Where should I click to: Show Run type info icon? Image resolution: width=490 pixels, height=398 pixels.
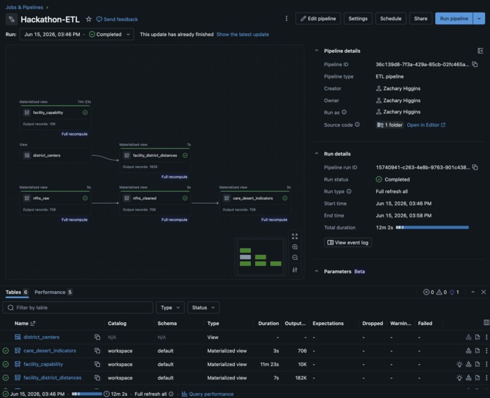pos(349,191)
